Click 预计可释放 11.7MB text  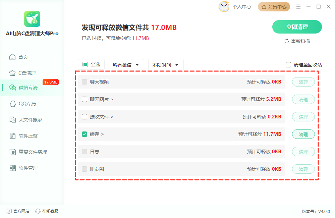(x=260, y=134)
